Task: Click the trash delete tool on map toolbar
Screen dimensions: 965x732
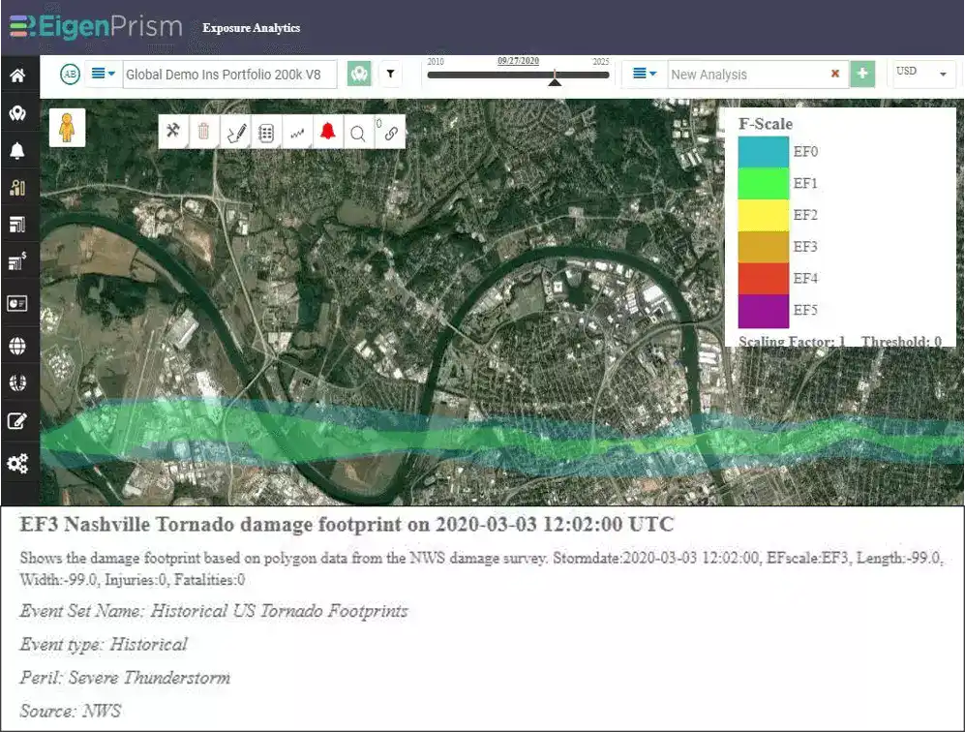Action: click(x=203, y=132)
